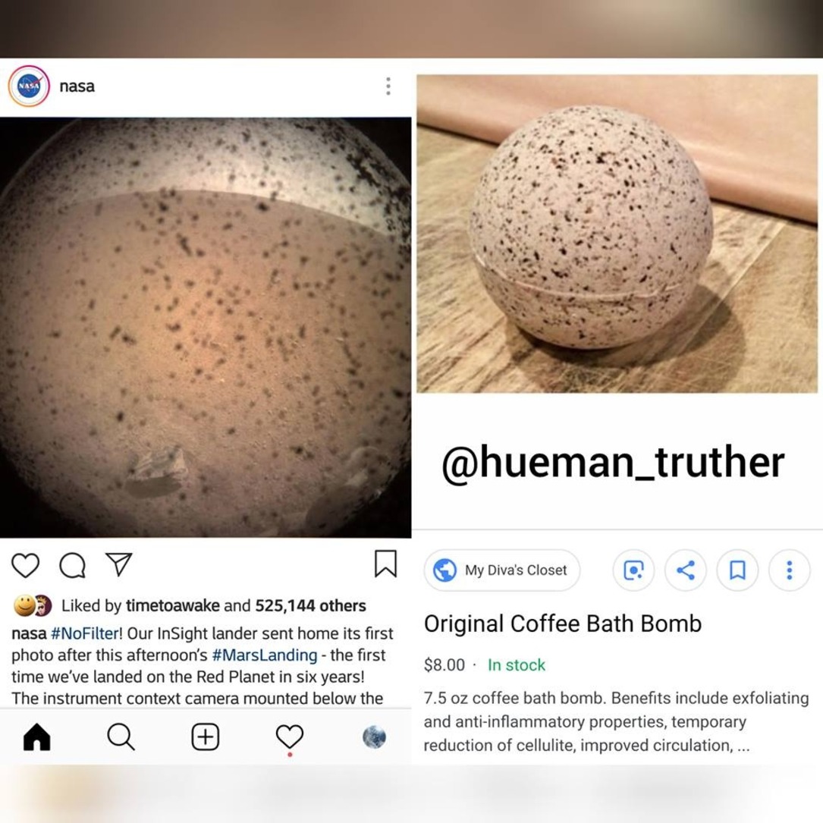Tap the #MarsLanding hashtag link
Screen dimensions: 823x823
click(265, 655)
